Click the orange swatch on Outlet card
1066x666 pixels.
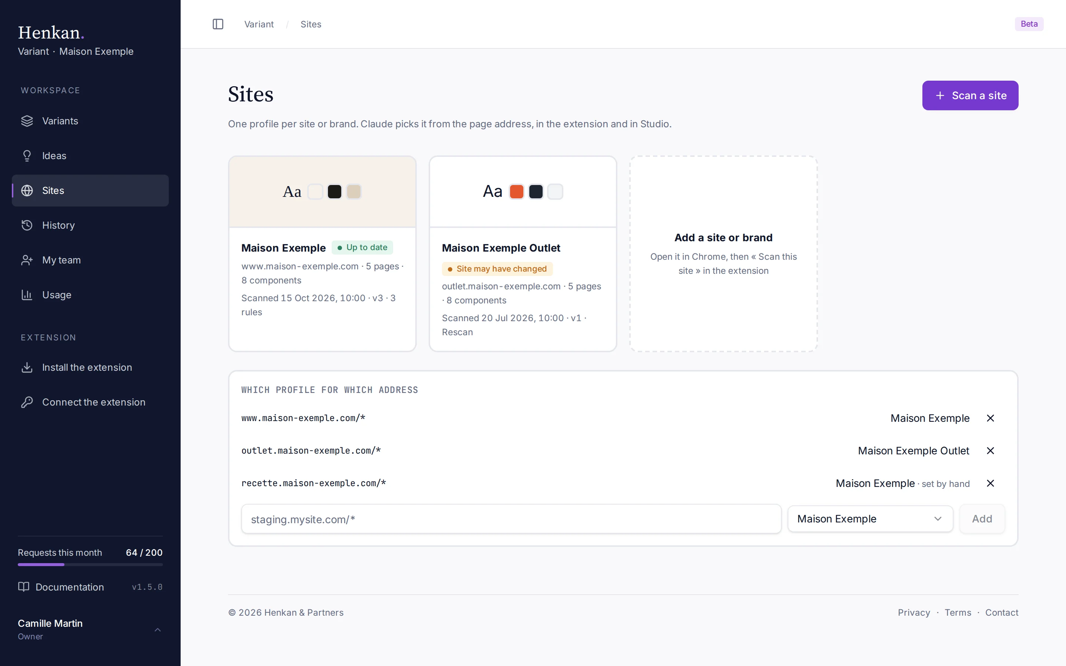(x=516, y=192)
